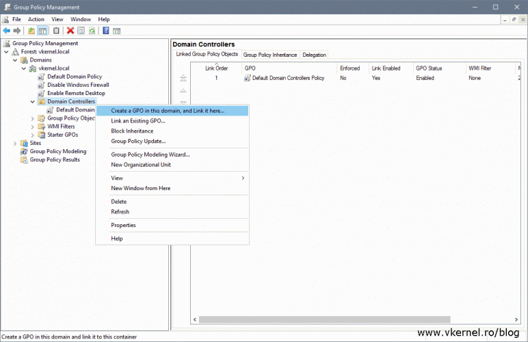
Task: Toggle the Show/Hide Action Pane icon
Action: tap(116, 31)
